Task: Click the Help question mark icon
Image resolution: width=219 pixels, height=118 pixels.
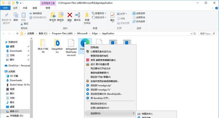Action: (216, 8)
